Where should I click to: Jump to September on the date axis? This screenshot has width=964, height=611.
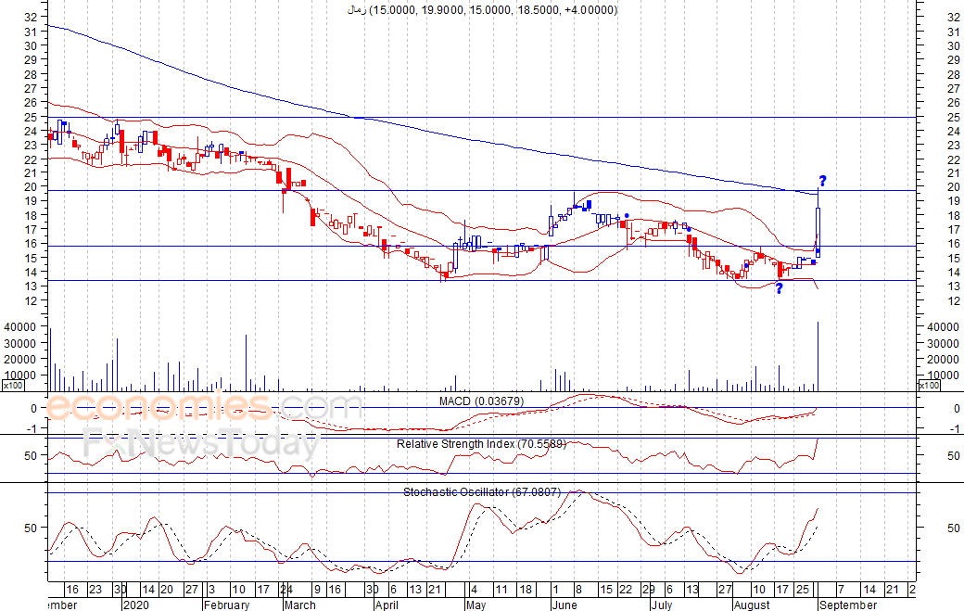[847, 605]
